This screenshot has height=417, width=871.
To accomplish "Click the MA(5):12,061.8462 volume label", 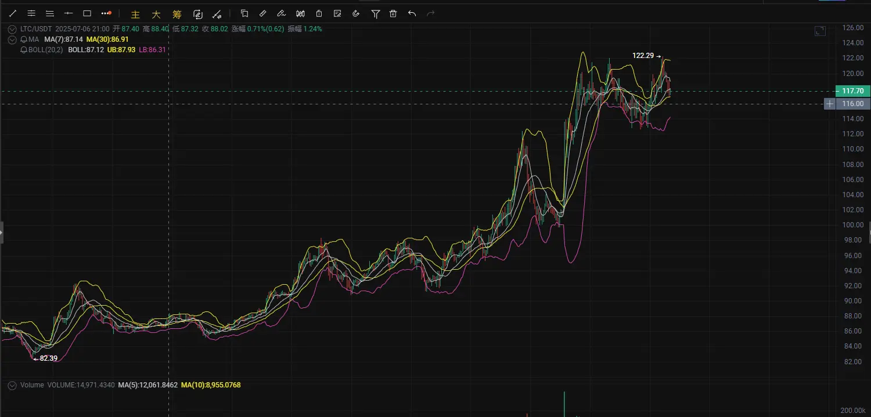I will click(x=148, y=385).
